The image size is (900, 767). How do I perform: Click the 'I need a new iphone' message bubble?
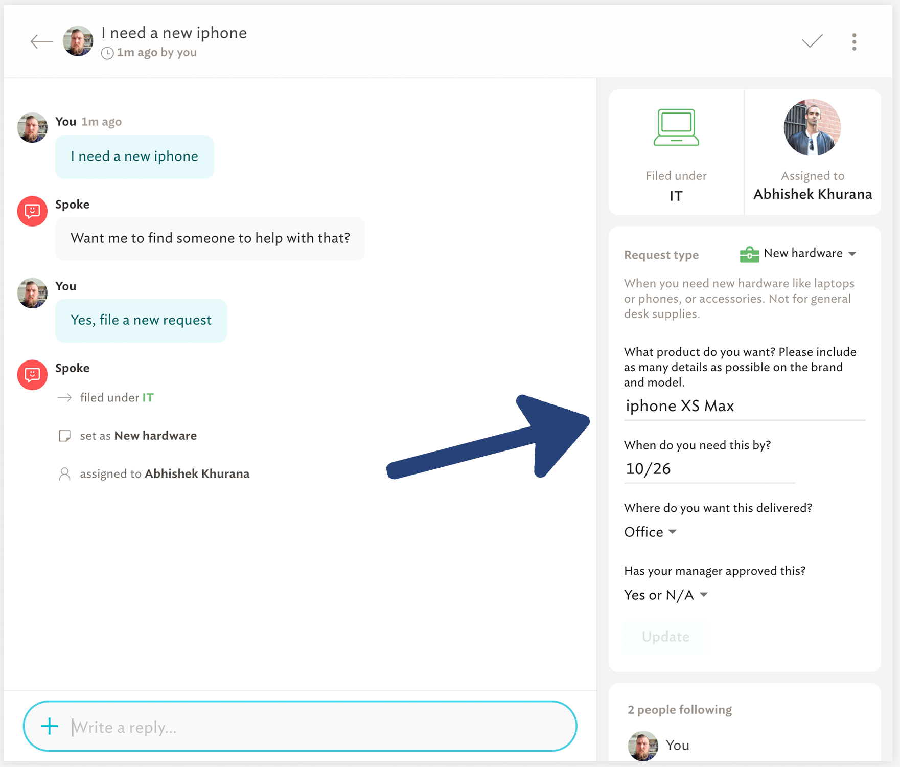click(x=134, y=156)
